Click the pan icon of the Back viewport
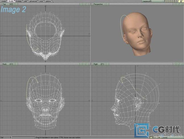This screenshot has width=184, height=139. [x=81, y=64]
